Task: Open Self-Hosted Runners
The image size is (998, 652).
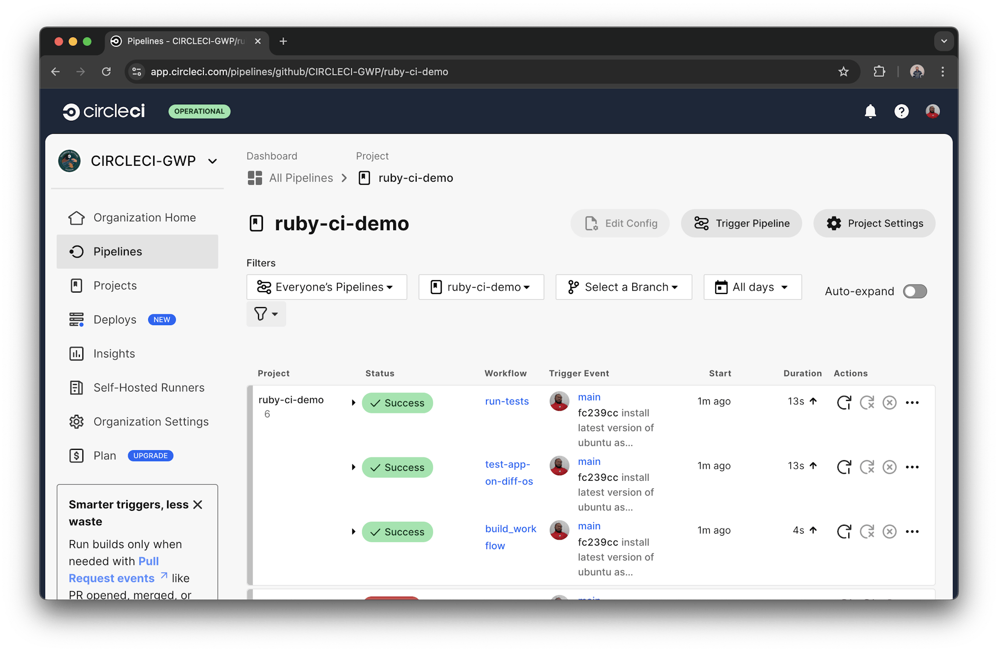Action: coord(148,387)
